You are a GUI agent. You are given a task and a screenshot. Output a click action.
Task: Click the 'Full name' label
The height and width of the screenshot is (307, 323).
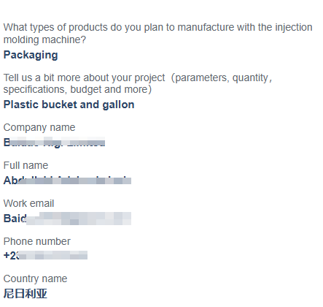click(x=26, y=165)
